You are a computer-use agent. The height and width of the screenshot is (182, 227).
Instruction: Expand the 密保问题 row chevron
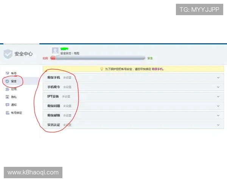click(x=218, y=106)
